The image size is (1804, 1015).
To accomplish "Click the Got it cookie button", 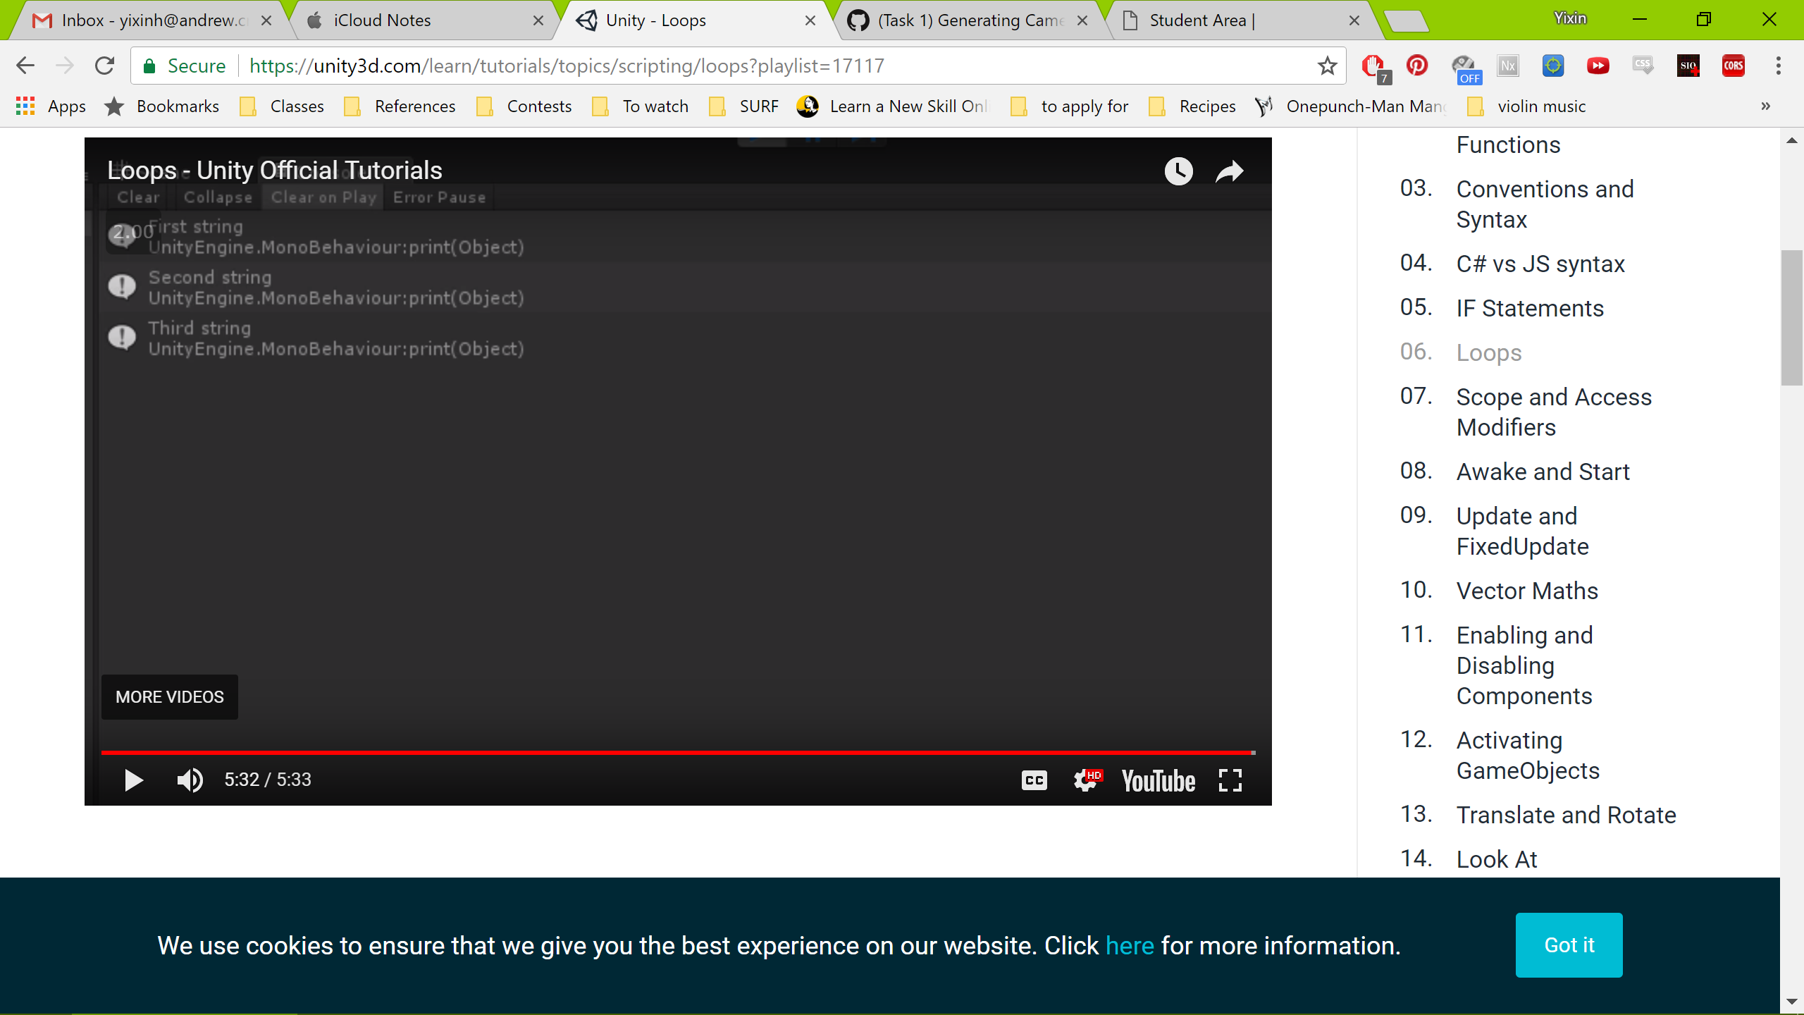I will (1569, 945).
